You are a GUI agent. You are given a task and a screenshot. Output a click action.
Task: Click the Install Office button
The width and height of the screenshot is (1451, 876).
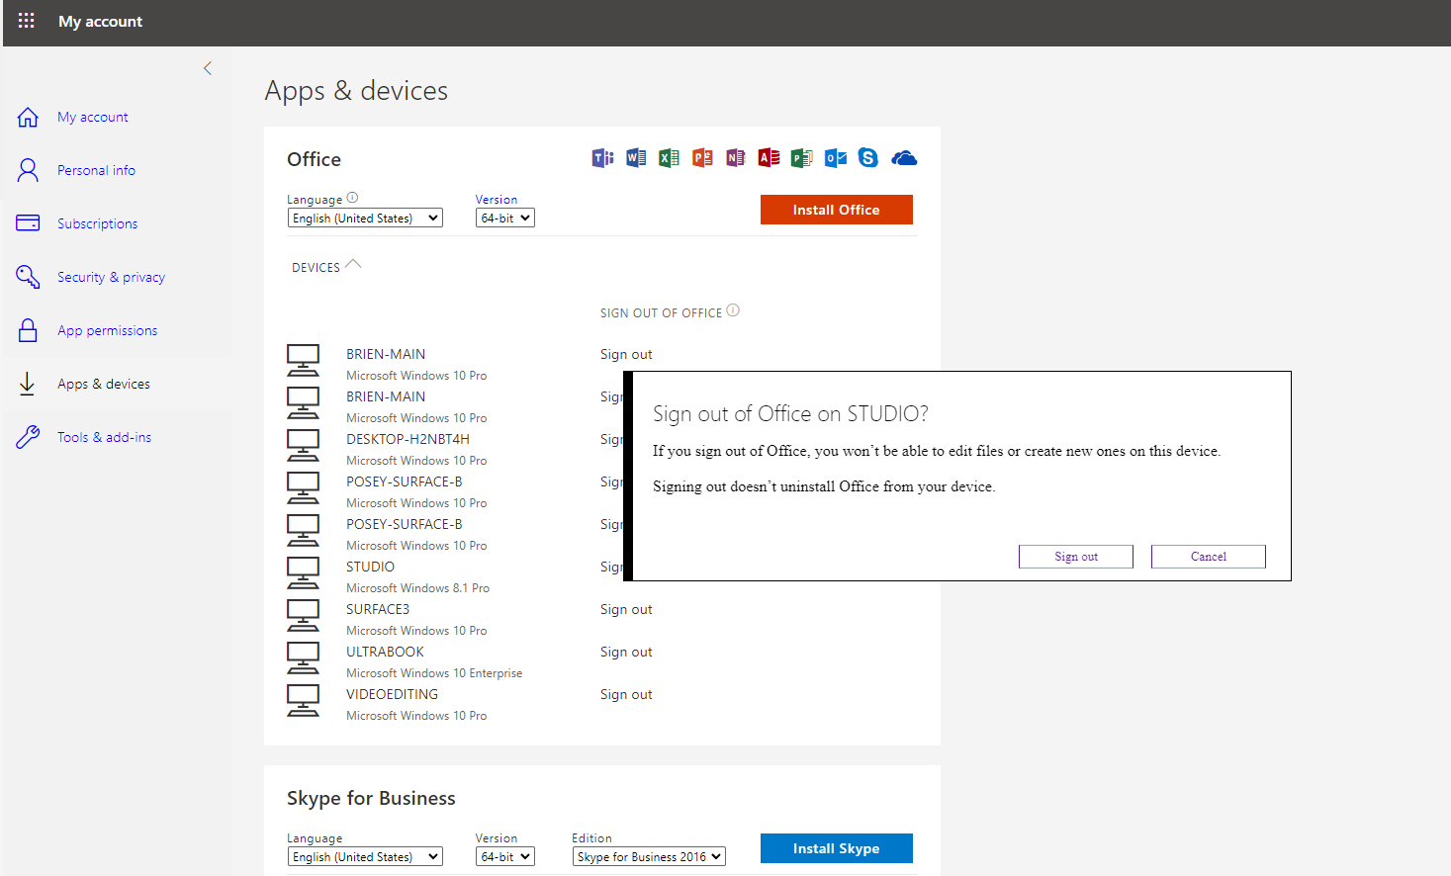tap(837, 210)
